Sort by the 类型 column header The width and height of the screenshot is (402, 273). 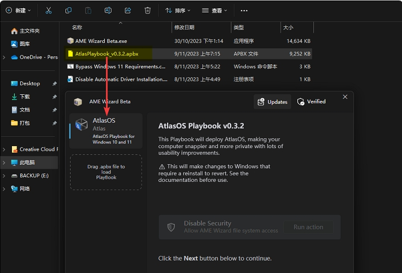(239, 27)
